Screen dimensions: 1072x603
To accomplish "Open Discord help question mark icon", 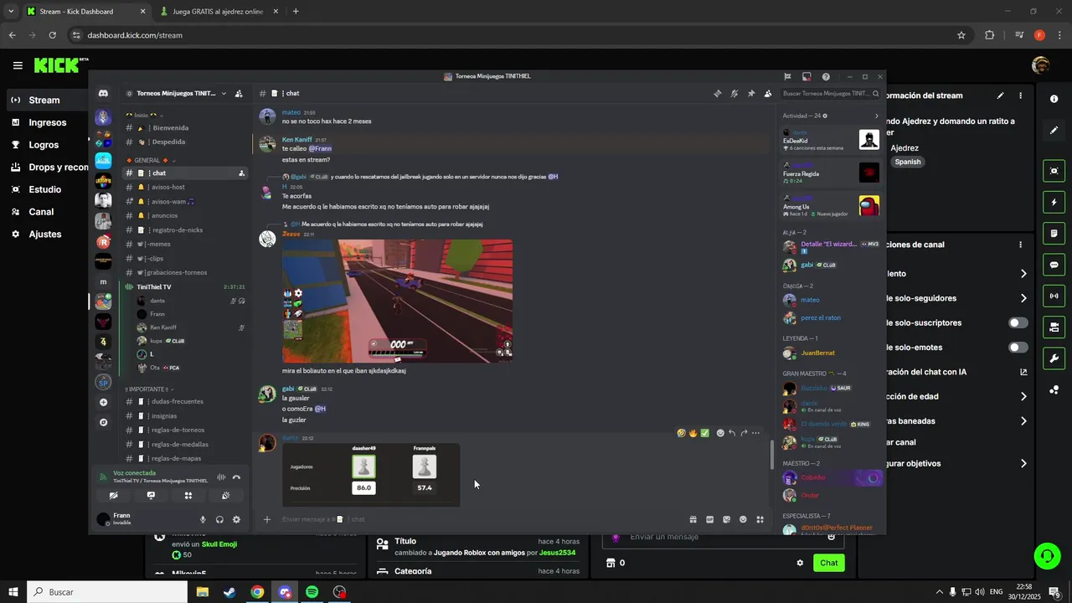I will [x=826, y=76].
